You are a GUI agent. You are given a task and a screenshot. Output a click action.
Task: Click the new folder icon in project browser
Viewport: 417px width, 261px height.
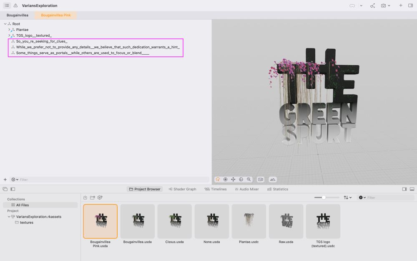(x=93, y=198)
